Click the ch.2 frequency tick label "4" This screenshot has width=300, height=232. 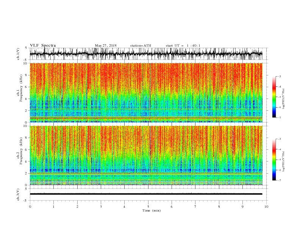(x=26, y=161)
